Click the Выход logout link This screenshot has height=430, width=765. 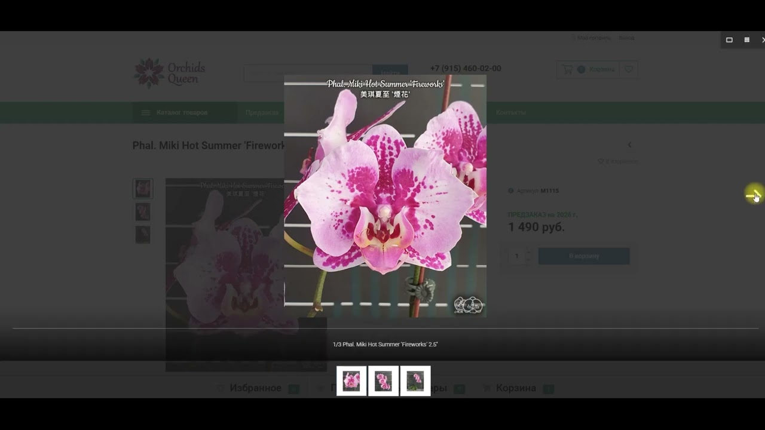pos(626,38)
